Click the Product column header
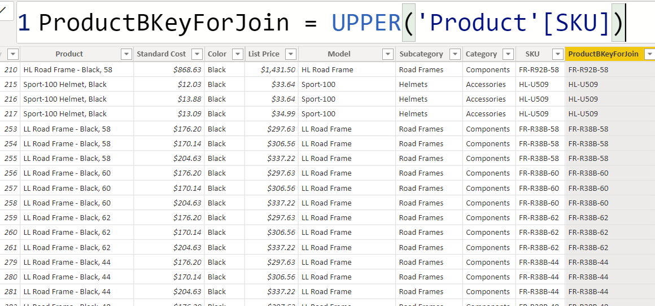 pyautogui.click(x=69, y=54)
